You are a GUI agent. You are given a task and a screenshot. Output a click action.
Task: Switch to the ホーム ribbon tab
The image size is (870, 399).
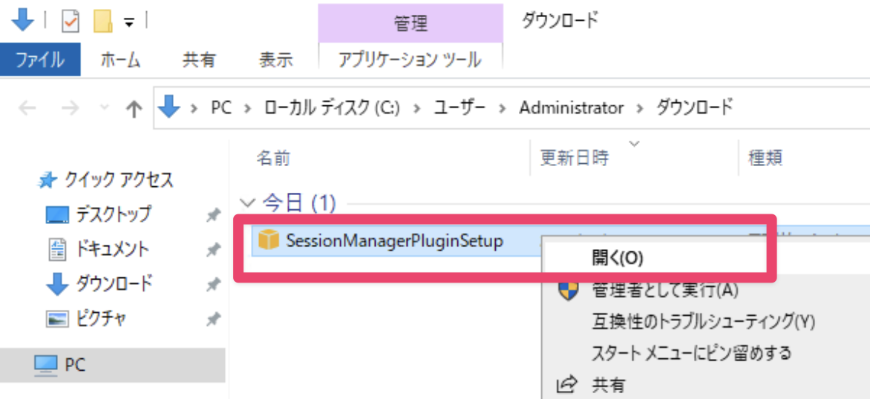click(x=120, y=60)
